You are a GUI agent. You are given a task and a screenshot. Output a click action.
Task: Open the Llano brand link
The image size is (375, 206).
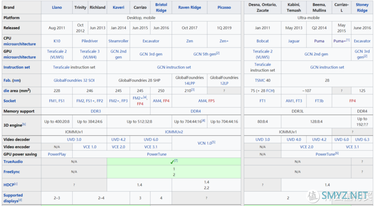(x=57, y=7)
